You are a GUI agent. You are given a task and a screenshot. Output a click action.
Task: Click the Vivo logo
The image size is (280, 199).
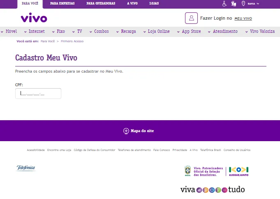tap(34, 18)
